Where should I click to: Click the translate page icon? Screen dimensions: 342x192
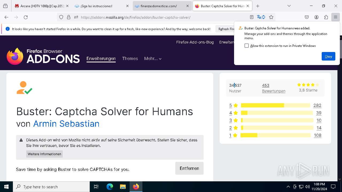point(261,17)
